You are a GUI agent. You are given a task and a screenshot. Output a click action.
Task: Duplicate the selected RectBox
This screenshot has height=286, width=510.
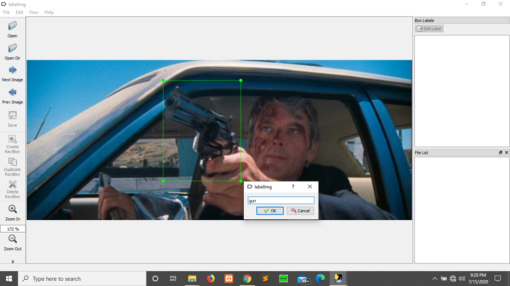13,167
